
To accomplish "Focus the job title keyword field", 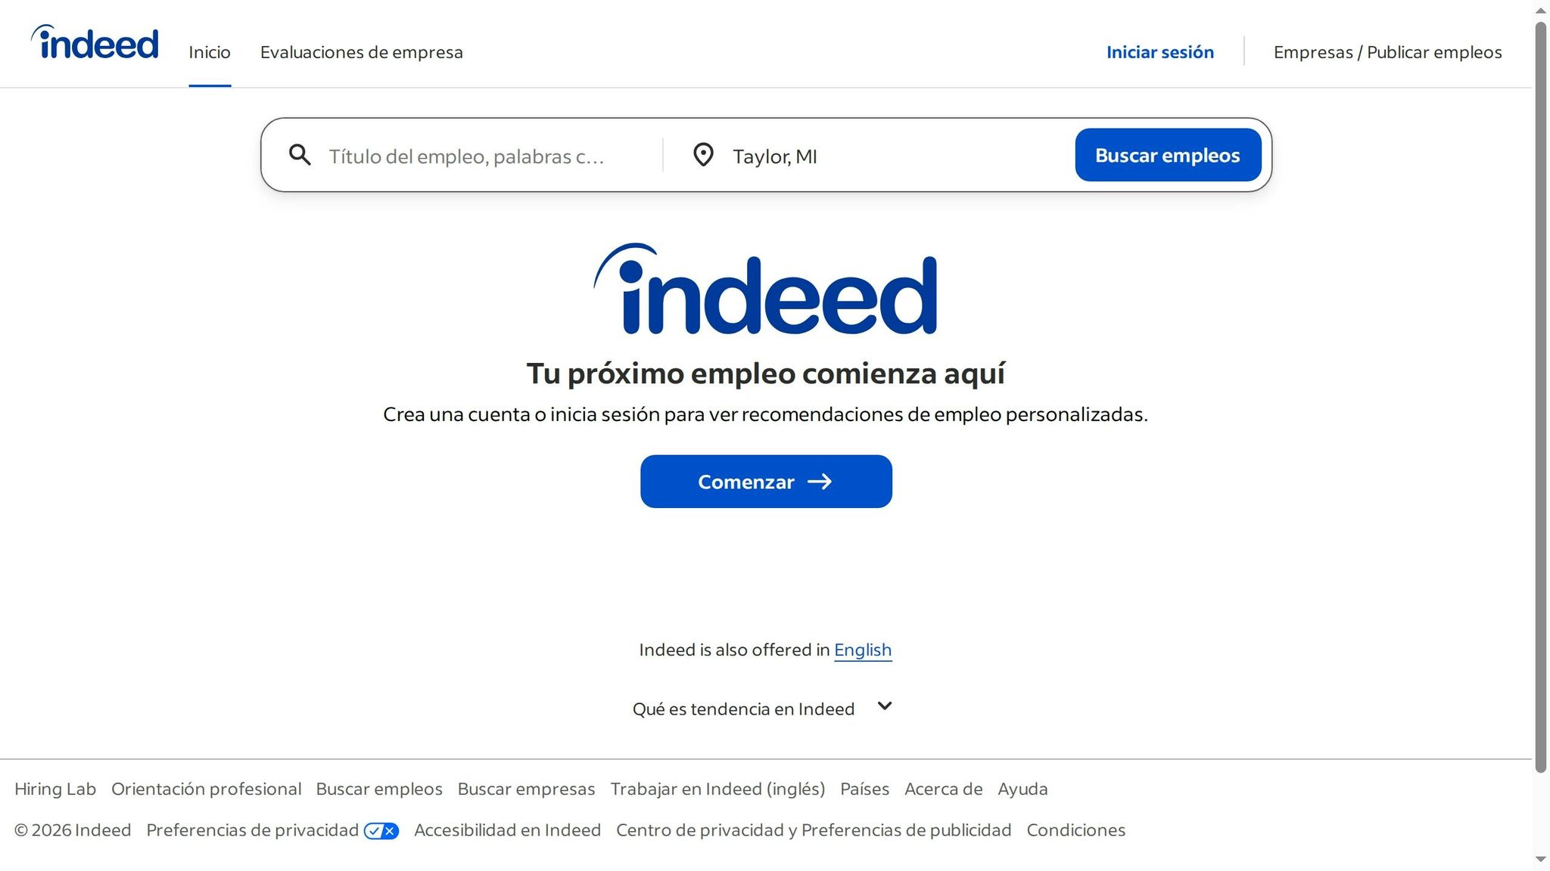I will tap(484, 157).
